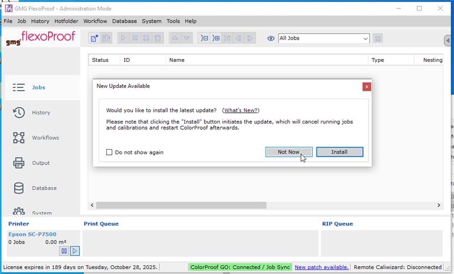Screen dimensions: 454x274
Task: Click the collapse all groups toolbar icon
Action: pos(204,38)
